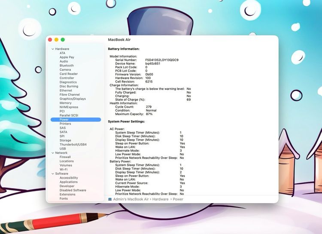Select Fibre Channel entry
Viewport: 322px width, 234px height.
click(x=70, y=94)
